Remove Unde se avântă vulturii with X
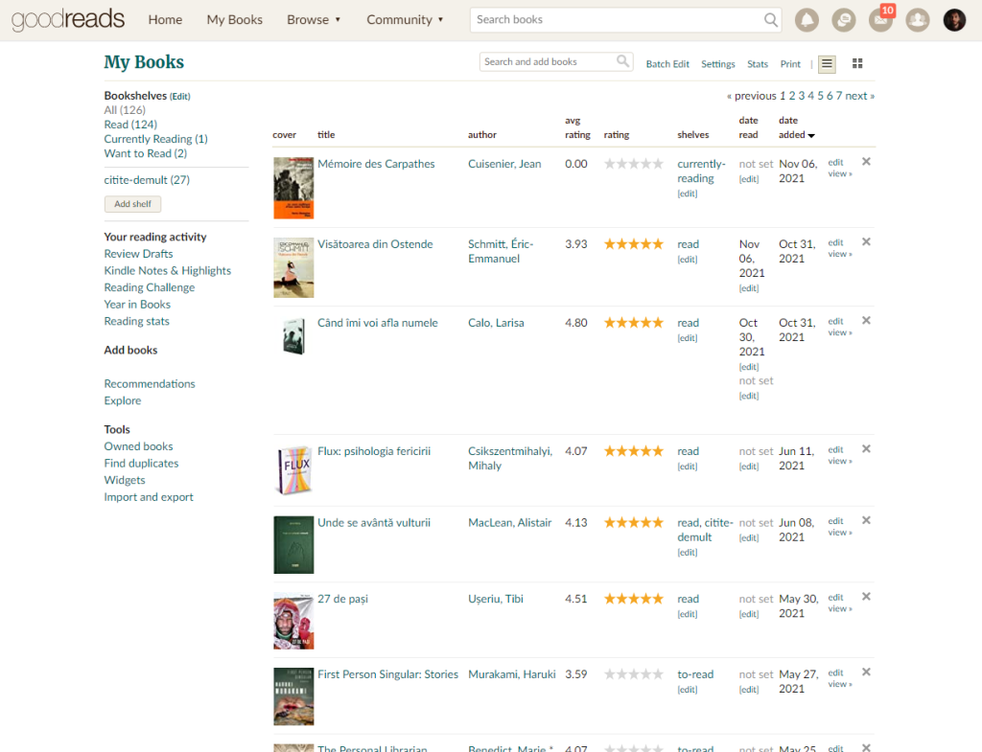Image resolution: width=982 pixels, height=752 pixels. [x=866, y=520]
